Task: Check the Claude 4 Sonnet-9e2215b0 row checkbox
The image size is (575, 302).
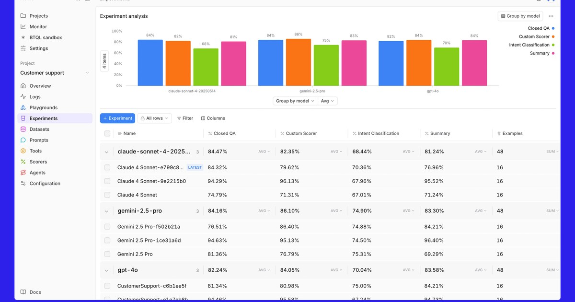Action: pos(107,181)
